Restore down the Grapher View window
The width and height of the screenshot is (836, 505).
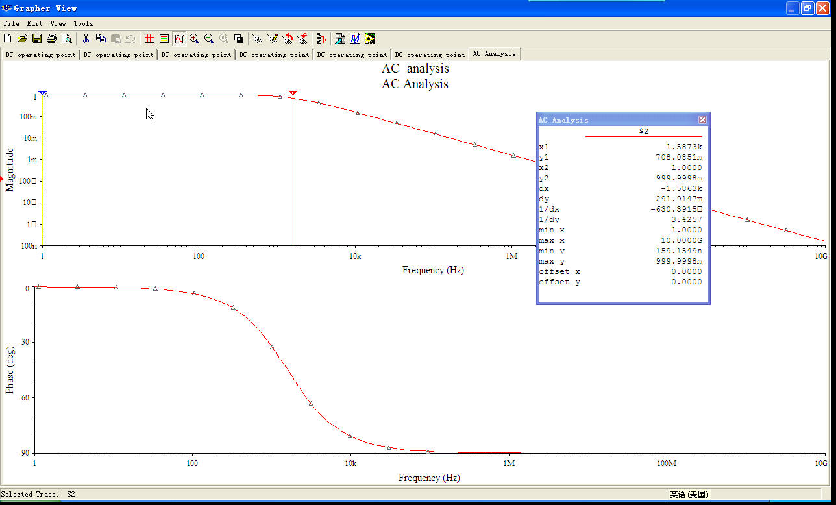[x=807, y=8]
